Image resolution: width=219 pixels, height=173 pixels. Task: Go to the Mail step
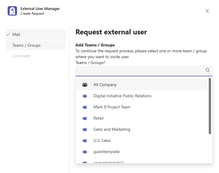pyautogui.click(x=36, y=34)
